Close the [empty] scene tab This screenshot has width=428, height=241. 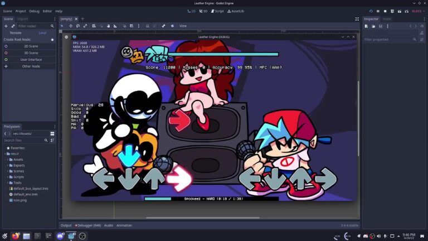[76, 19]
